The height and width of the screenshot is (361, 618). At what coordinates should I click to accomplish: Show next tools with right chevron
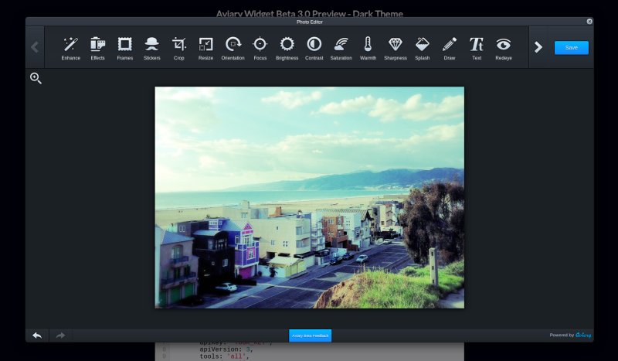pos(538,47)
